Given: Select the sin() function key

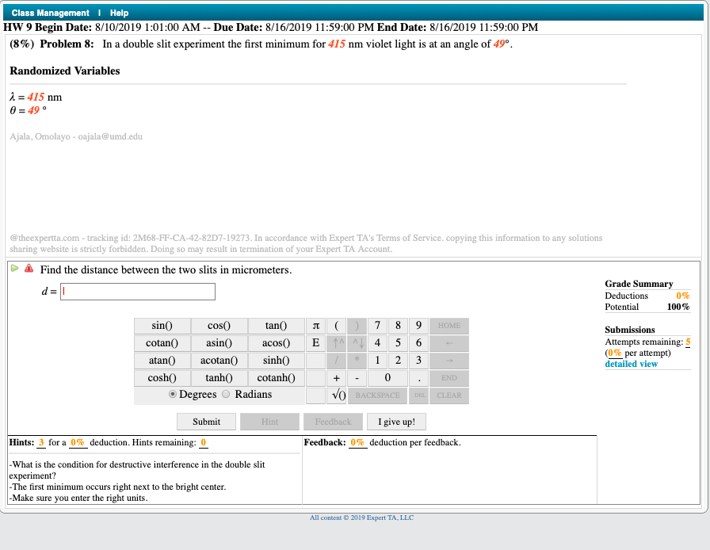Looking at the screenshot, I should (162, 326).
